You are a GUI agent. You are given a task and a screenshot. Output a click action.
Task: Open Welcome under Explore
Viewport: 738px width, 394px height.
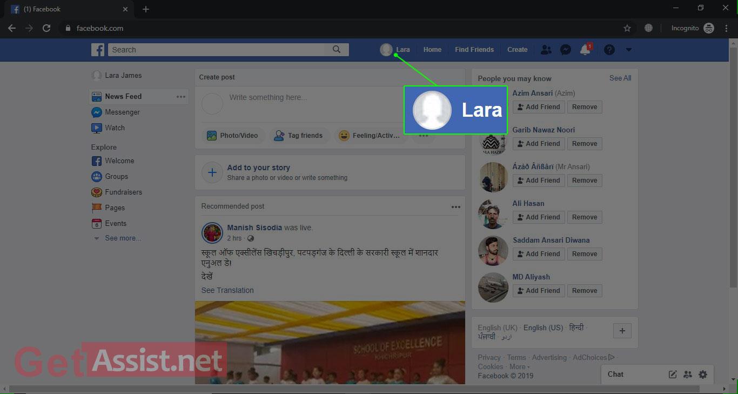coord(112,161)
